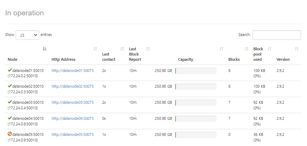Sort by Last contact column arrows
This screenshot has width=307, height=146.
click(x=122, y=49)
